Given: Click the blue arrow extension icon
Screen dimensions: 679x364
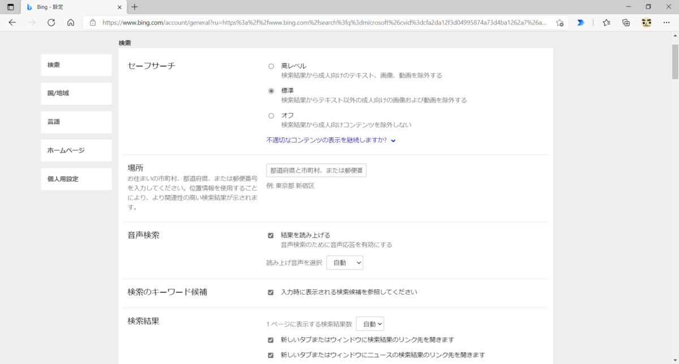Looking at the screenshot, I should [x=581, y=23].
